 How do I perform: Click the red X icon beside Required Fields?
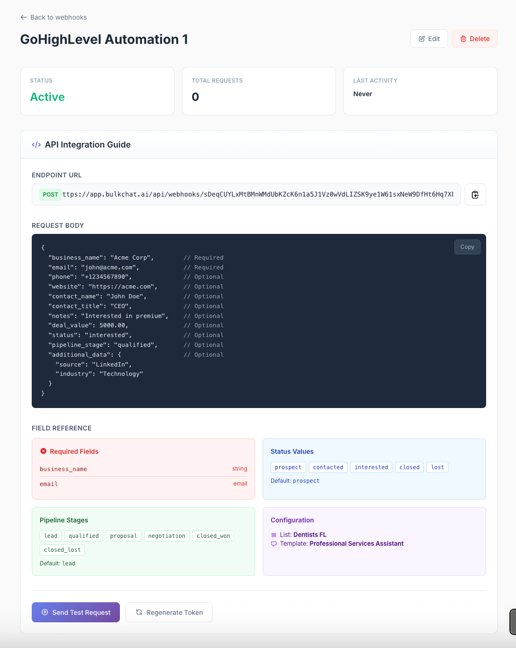click(x=43, y=451)
